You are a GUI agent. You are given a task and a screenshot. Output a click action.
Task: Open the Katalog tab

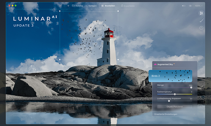(x=77, y=6)
